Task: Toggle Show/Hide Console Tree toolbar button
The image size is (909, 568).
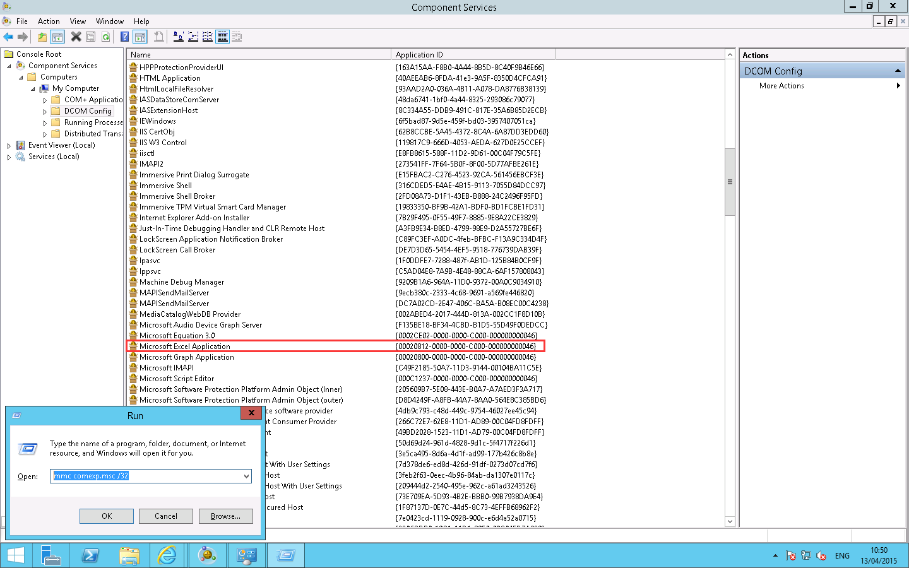Action: [57, 37]
